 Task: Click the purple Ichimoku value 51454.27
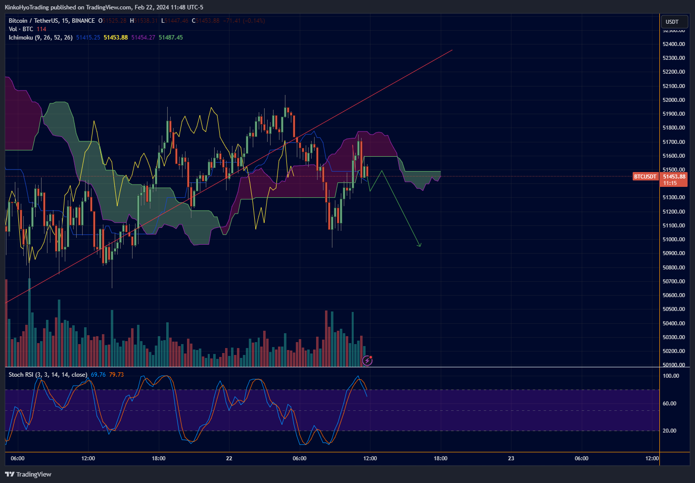(143, 38)
